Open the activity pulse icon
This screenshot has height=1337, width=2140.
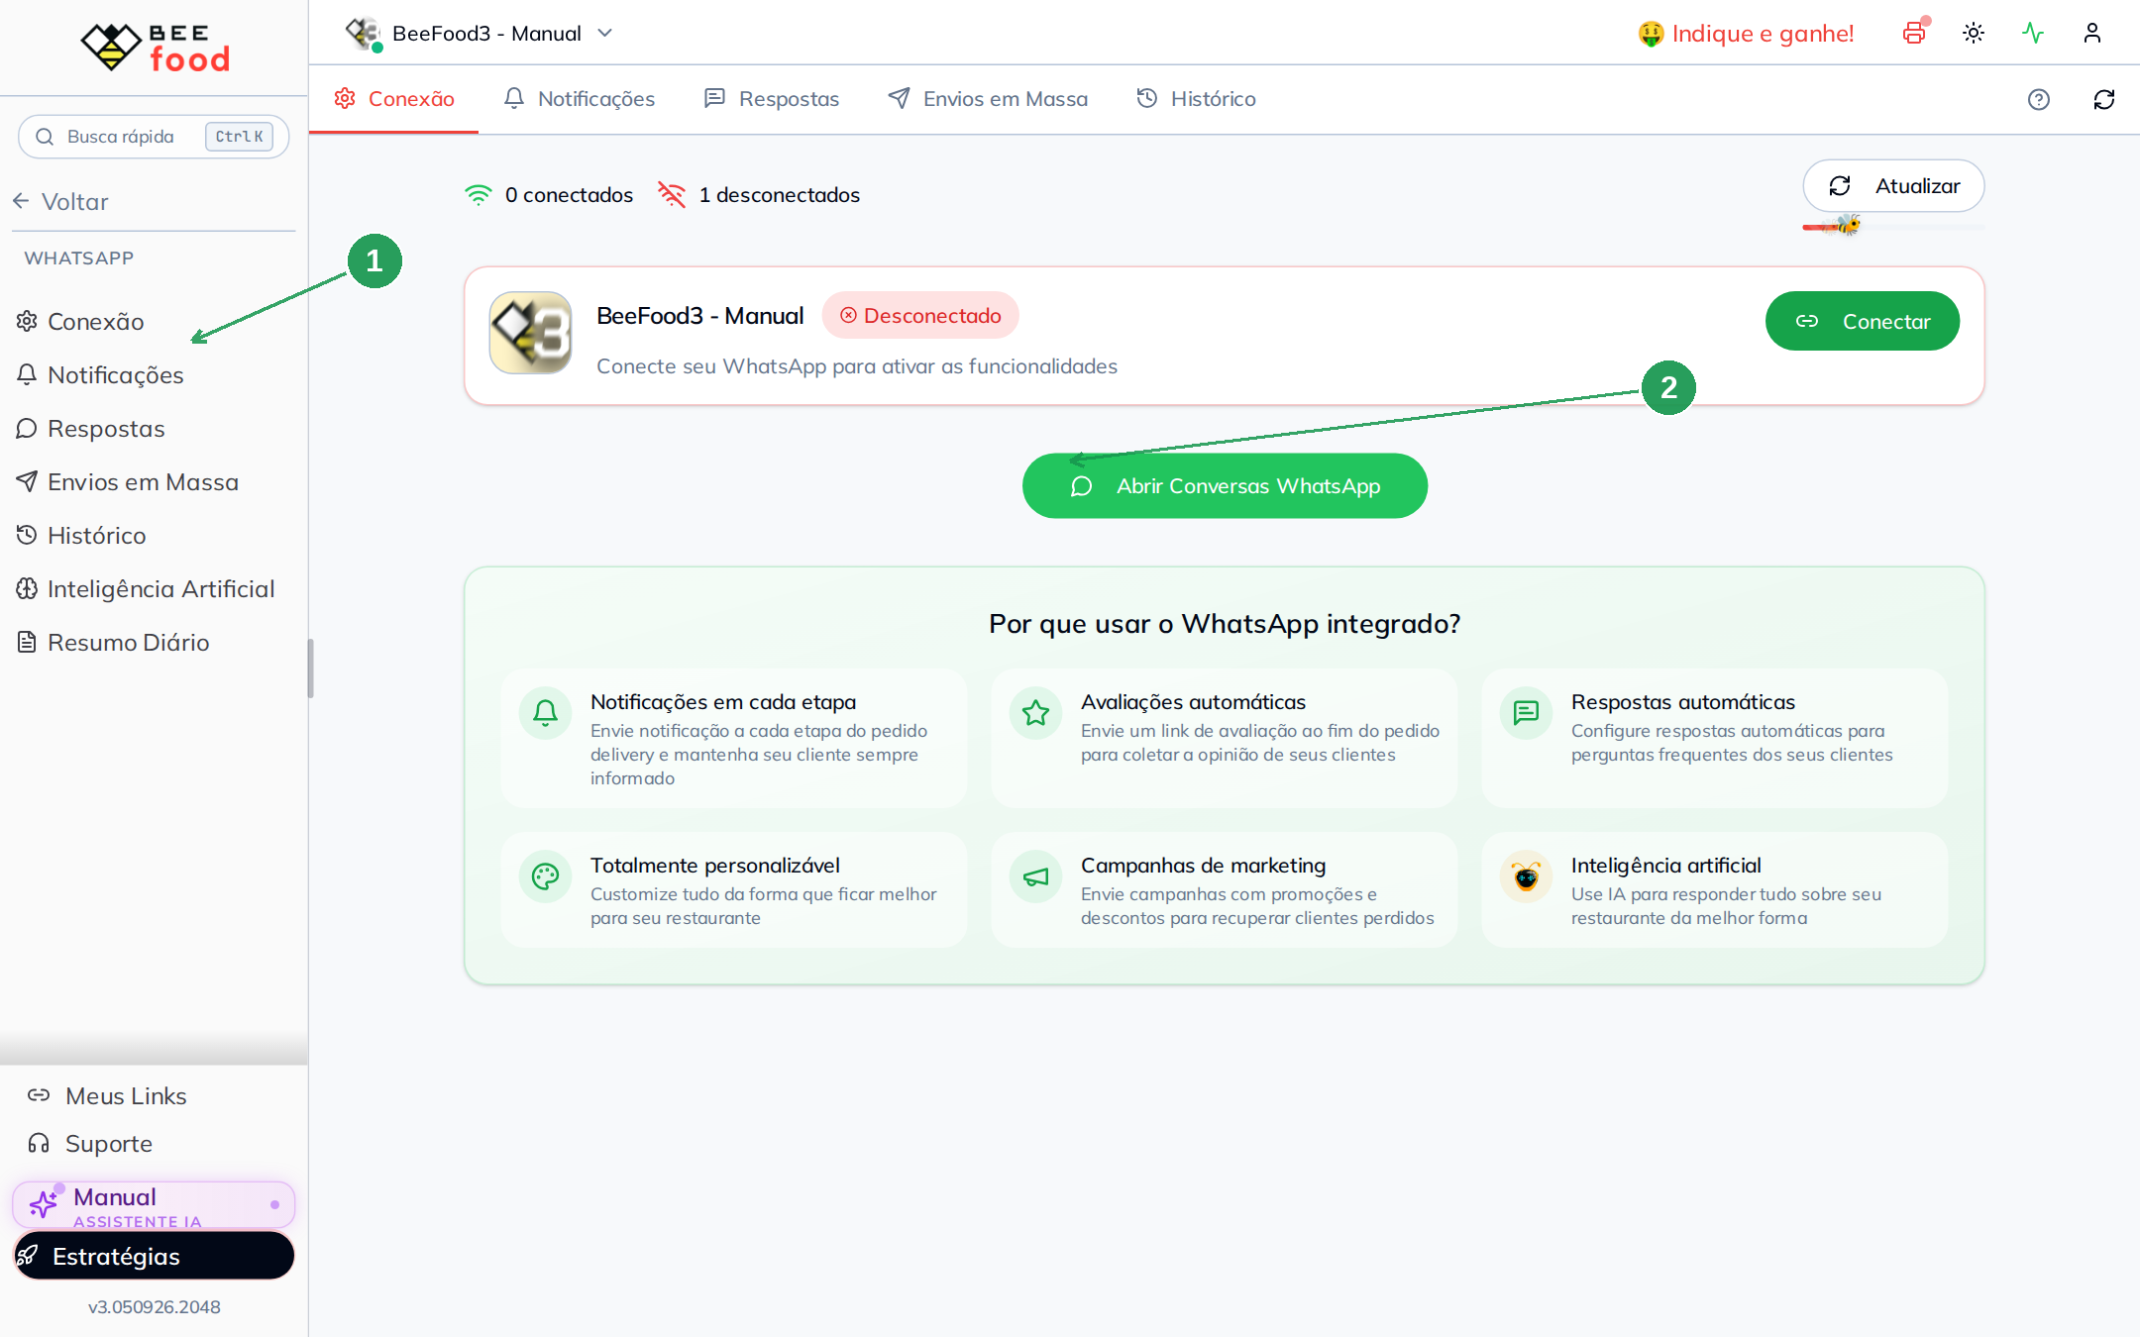(2033, 33)
